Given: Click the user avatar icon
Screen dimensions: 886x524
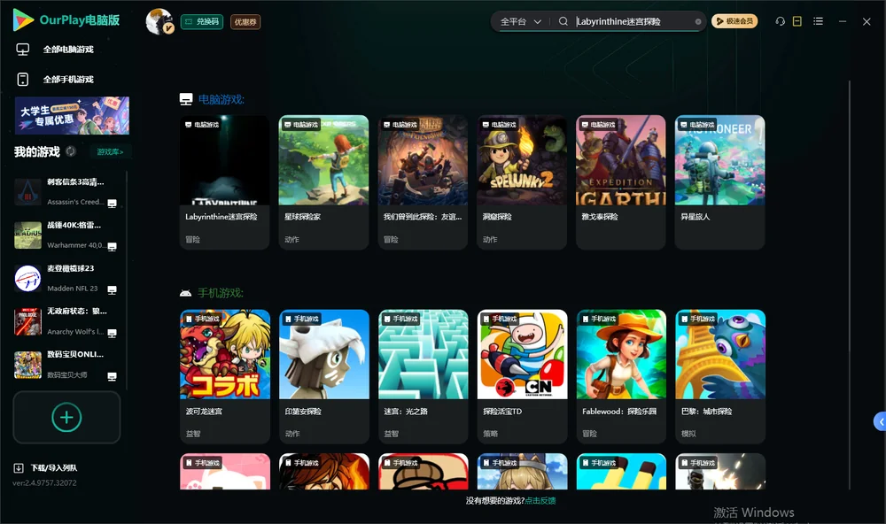Looking at the screenshot, I should (159, 21).
